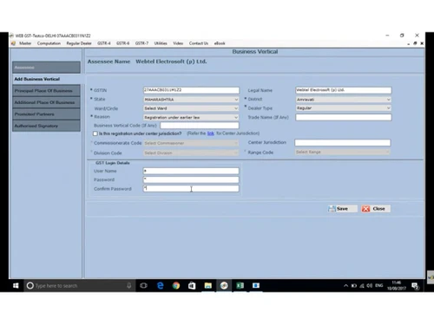This screenshot has width=434, height=325.
Task: Click the volume speaker tray icon
Action: point(370,286)
